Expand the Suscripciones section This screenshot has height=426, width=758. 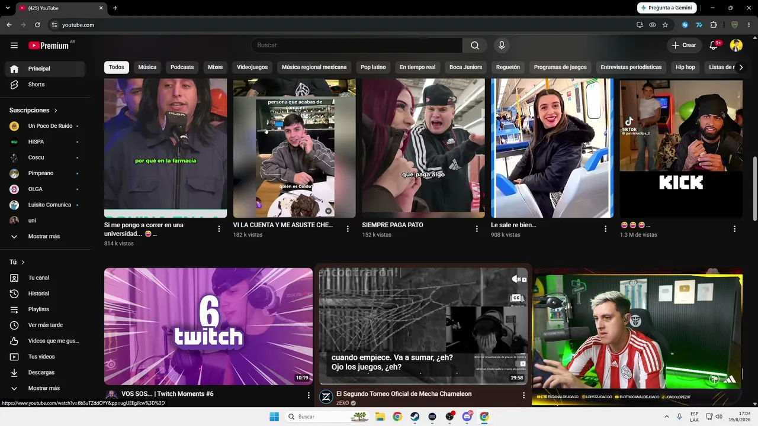pyautogui.click(x=33, y=110)
